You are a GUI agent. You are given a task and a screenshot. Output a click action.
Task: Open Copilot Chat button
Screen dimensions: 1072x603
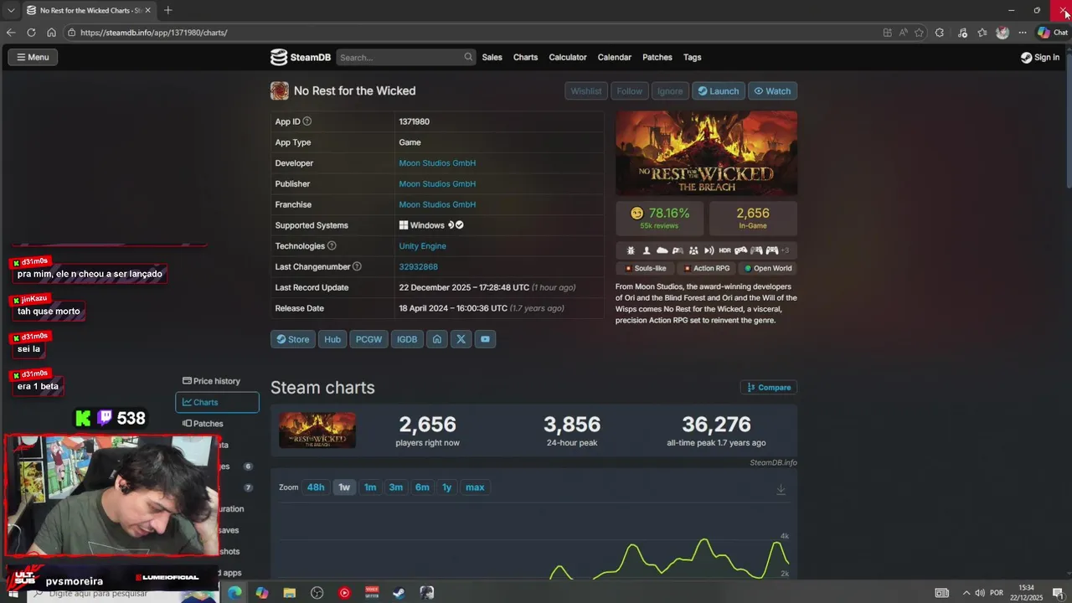(1053, 33)
